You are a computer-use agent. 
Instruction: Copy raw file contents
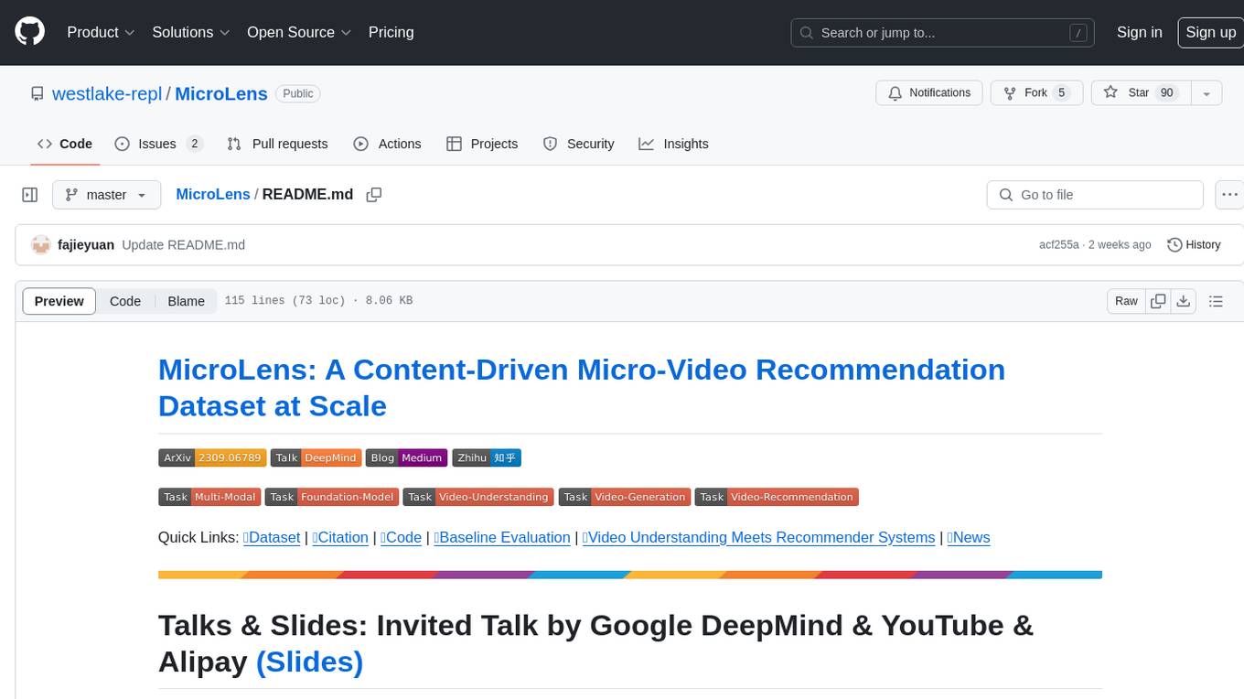[x=1158, y=301]
